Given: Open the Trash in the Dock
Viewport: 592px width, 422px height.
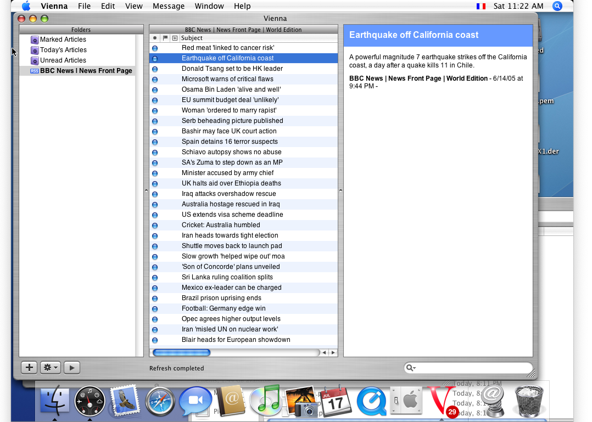Looking at the screenshot, I should [x=529, y=401].
